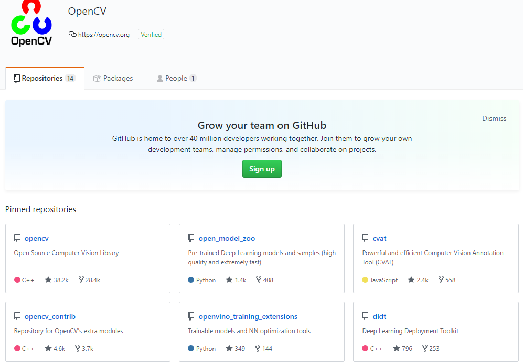The image size is (523, 364).
Task: Click the OpenCV organization logo
Action: 31,23
